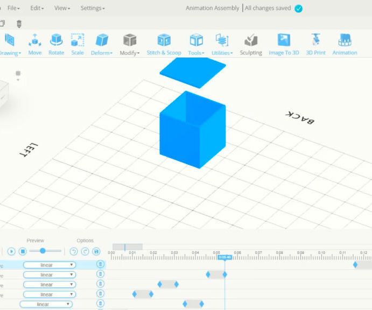This screenshot has height=310, width=372.
Task: Open the Edit menu
Action: coord(37,8)
